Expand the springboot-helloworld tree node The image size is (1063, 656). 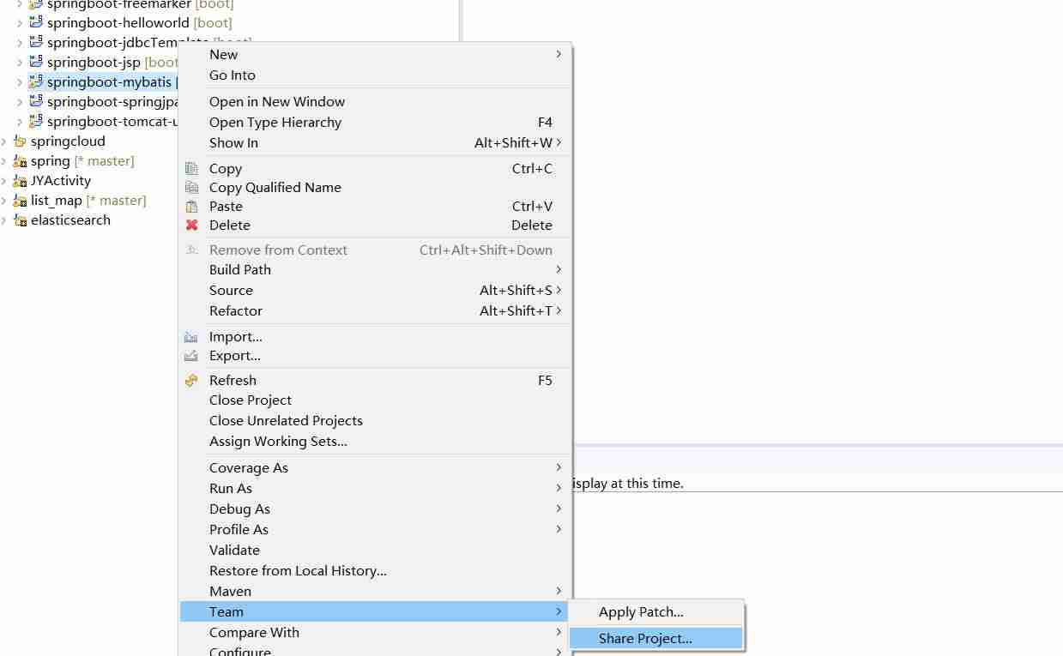coord(20,22)
